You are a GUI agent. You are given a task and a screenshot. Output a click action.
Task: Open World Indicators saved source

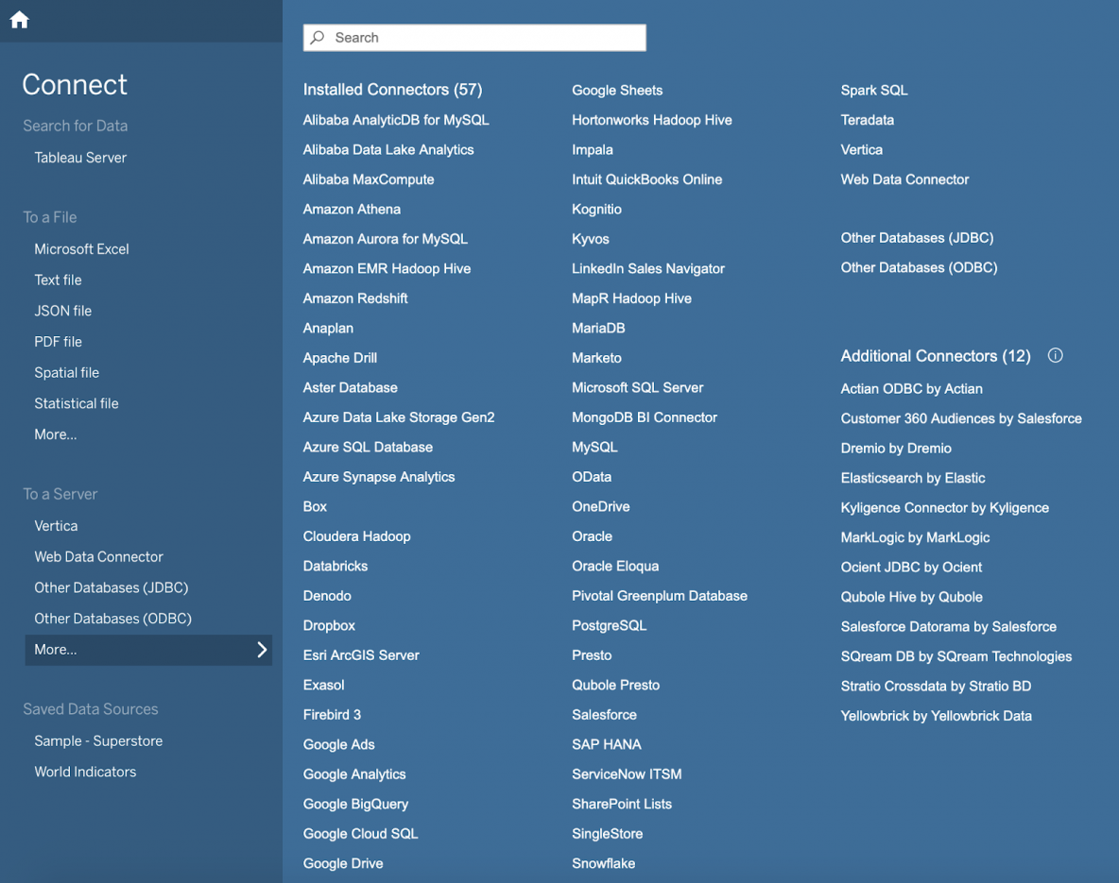[x=85, y=772]
